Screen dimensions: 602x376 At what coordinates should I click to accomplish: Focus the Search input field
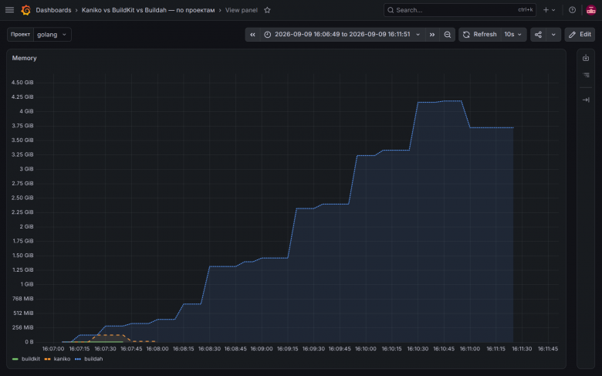pos(459,10)
